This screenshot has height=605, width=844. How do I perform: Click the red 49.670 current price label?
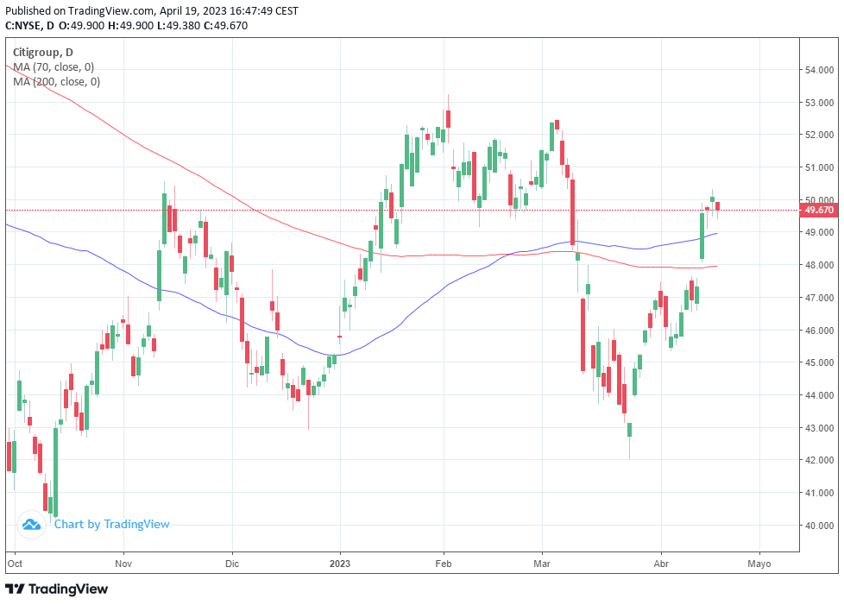pos(819,210)
